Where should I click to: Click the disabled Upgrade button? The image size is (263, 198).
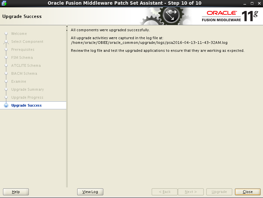(x=219, y=192)
